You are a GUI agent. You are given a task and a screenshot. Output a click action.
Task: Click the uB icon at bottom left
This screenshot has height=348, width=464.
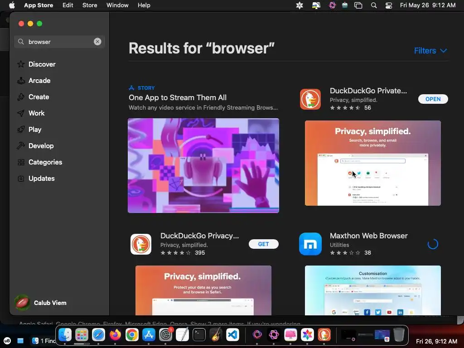click(x=7, y=341)
